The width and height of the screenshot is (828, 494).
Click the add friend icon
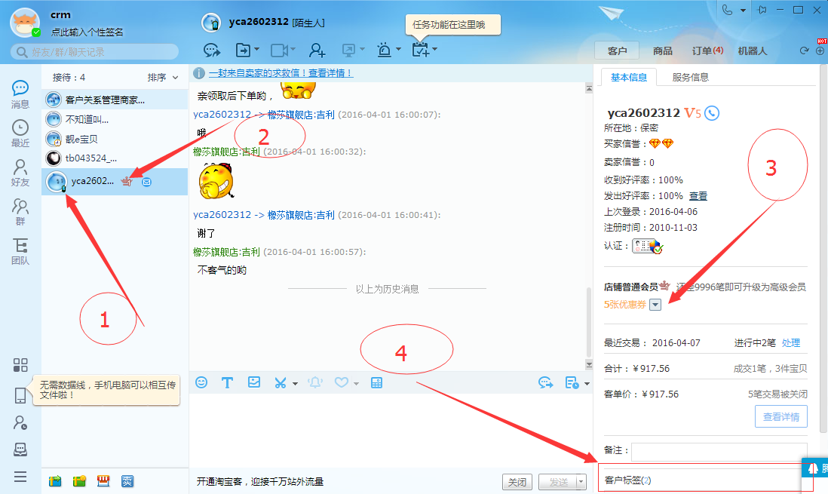(x=317, y=50)
